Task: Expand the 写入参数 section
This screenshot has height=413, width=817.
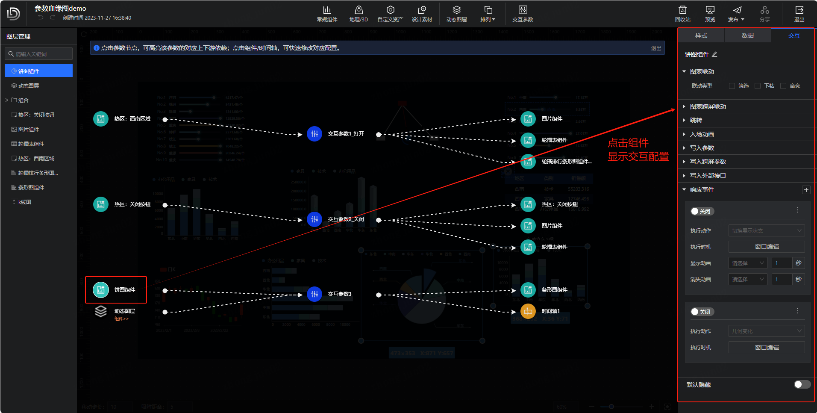Action: coord(702,148)
